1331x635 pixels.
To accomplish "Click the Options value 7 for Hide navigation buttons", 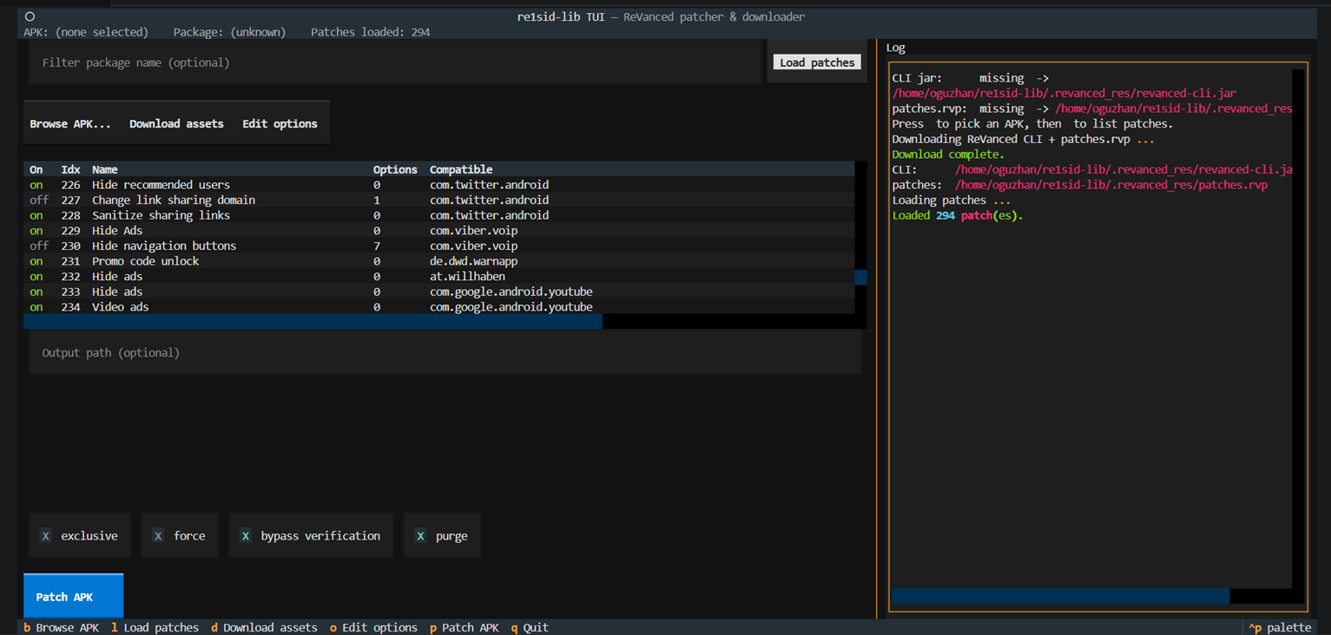I will coord(377,246).
